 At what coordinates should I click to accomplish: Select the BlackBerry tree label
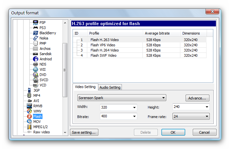tap(48, 33)
